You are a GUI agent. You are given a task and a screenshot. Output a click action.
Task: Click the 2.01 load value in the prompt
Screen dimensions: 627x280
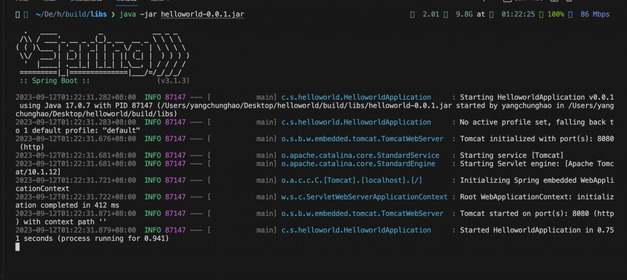430,15
